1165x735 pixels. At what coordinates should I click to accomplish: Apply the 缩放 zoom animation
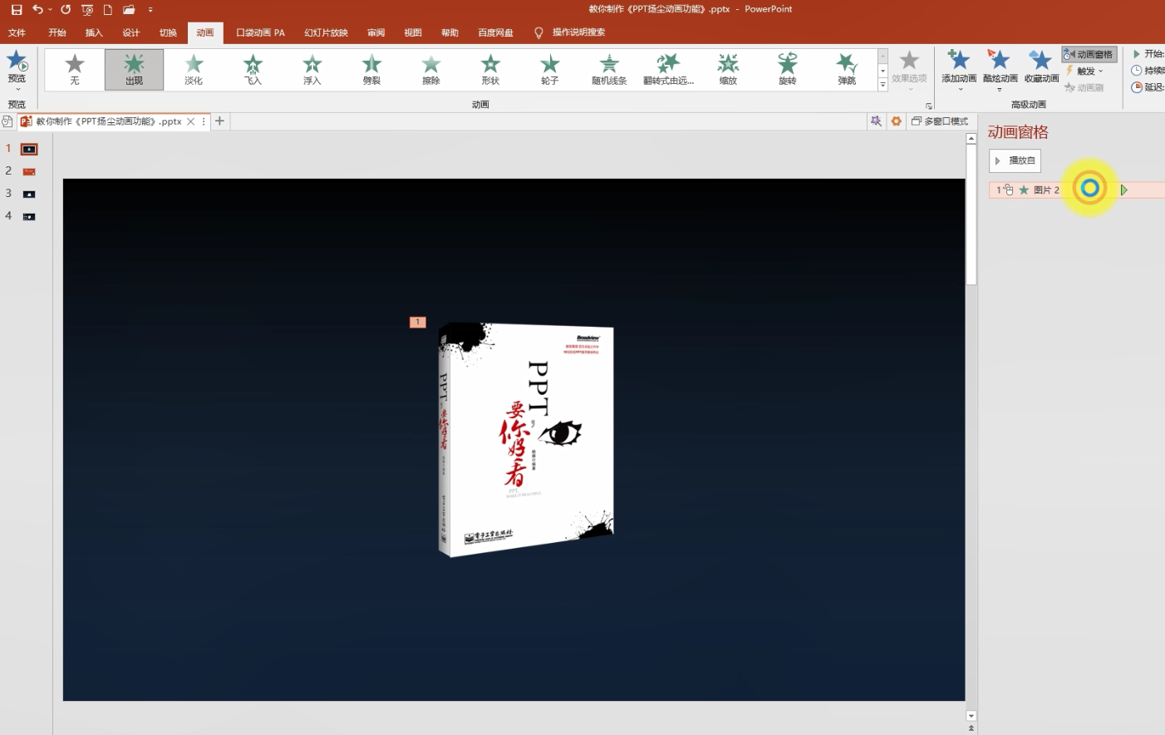[x=728, y=70]
